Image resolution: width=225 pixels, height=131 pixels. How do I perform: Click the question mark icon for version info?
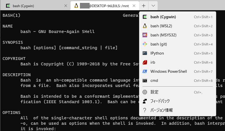[x=145, y=110]
